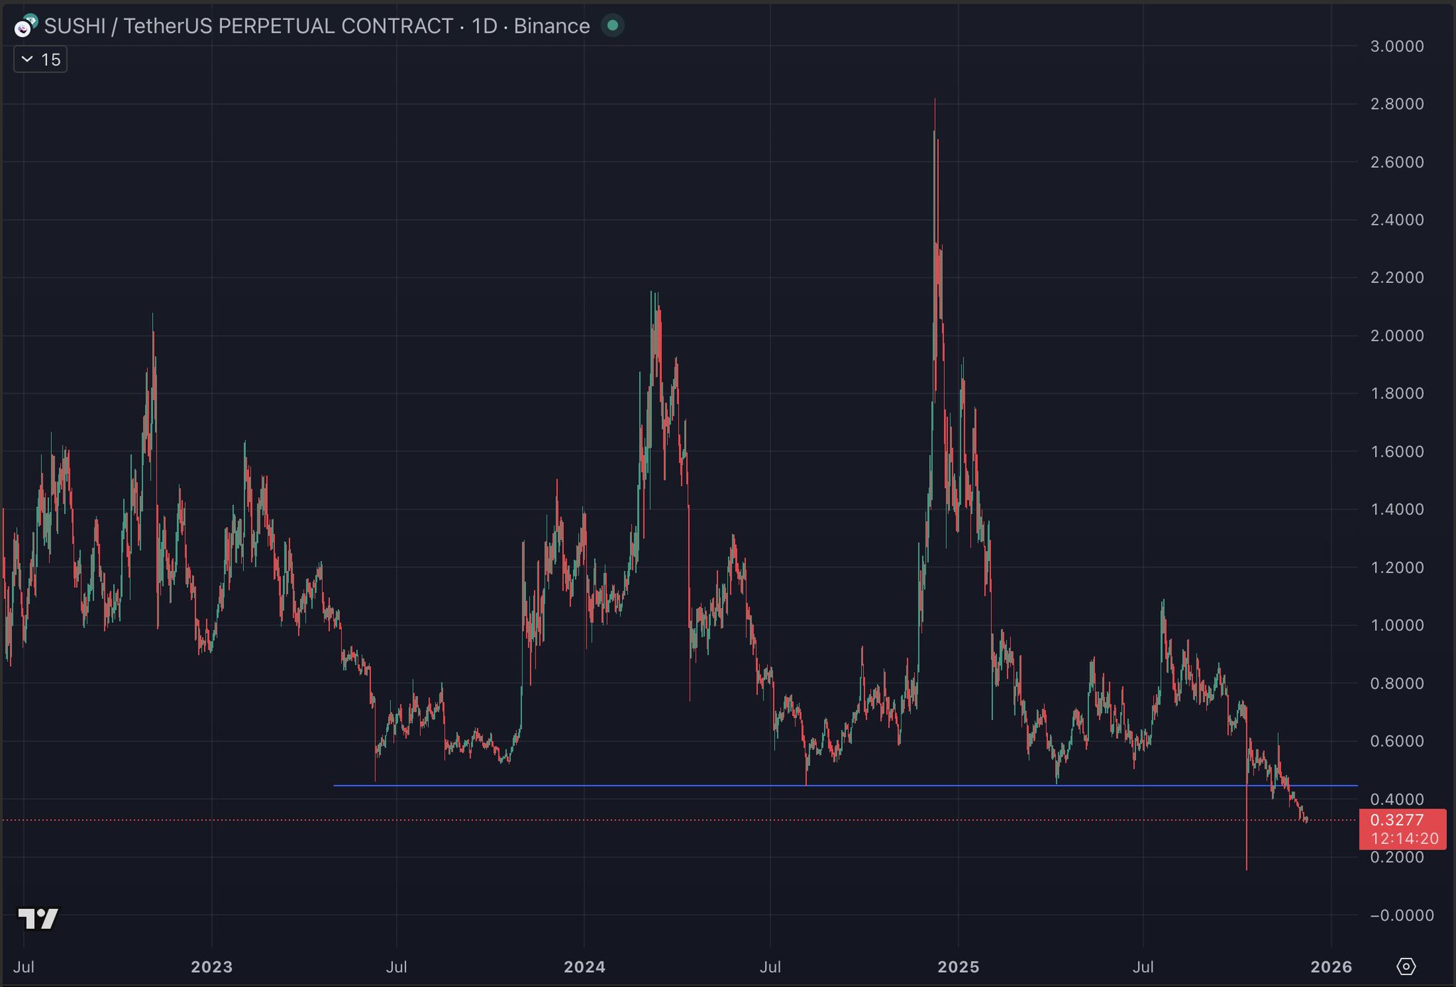Click the green market status dot
The height and width of the screenshot is (987, 1456).
pos(612,26)
